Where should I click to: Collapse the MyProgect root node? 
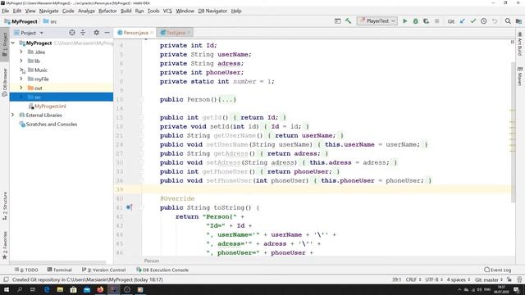13,43
